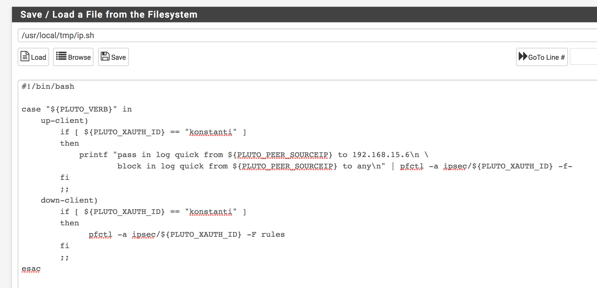Click the Browse list icon
The height and width of the screenshot is (288, 597).
point(61,56)
